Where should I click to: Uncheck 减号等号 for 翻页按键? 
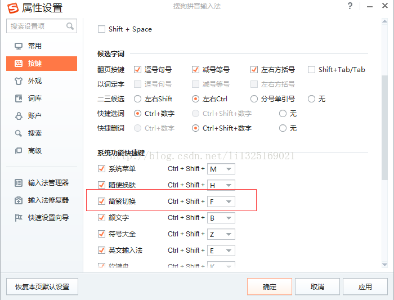(x=195, y=70)
